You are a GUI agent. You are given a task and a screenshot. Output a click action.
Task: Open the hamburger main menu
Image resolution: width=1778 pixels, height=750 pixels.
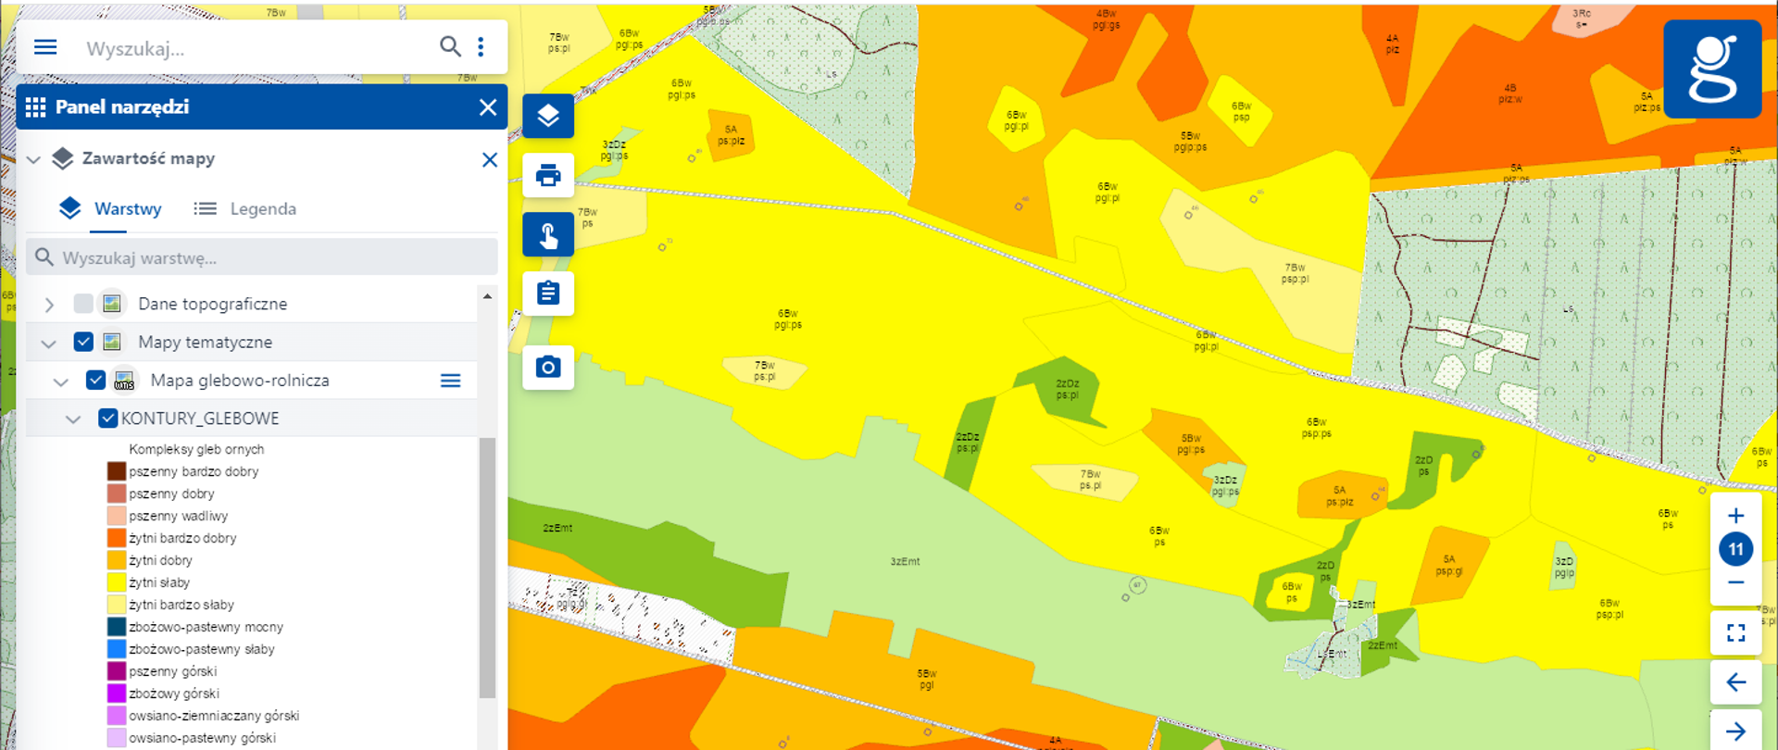pos(45,47)
